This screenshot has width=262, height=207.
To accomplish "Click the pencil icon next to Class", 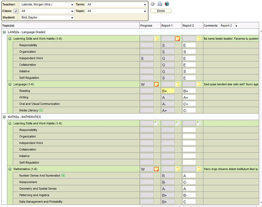I will point(16,11).
